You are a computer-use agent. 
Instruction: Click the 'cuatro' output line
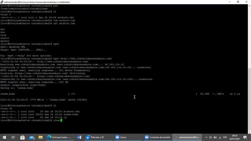pyautogui.click(x=5, y=38)
